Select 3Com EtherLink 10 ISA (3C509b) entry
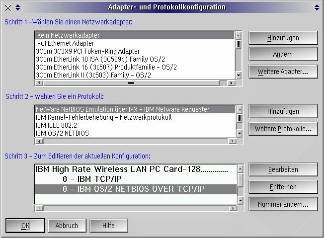 click(135, 59)
